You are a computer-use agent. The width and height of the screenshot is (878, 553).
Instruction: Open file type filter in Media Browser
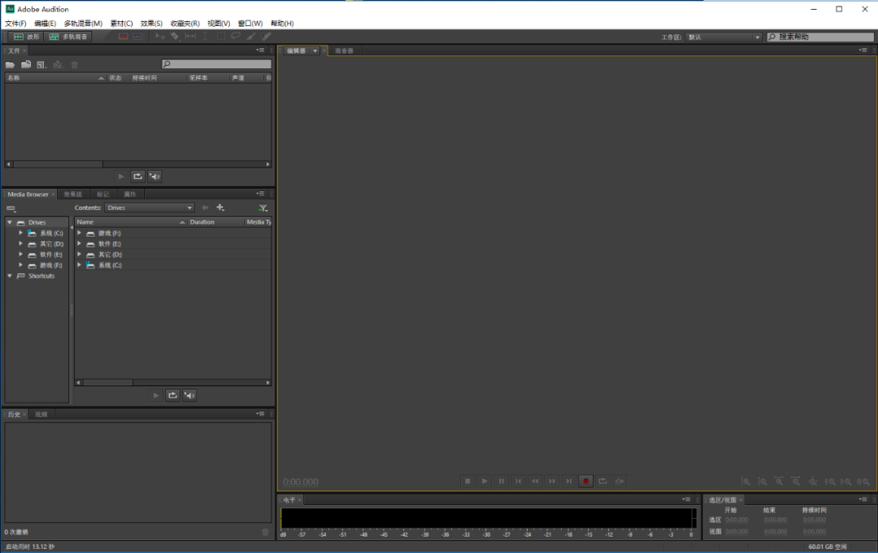coord(263,208)
